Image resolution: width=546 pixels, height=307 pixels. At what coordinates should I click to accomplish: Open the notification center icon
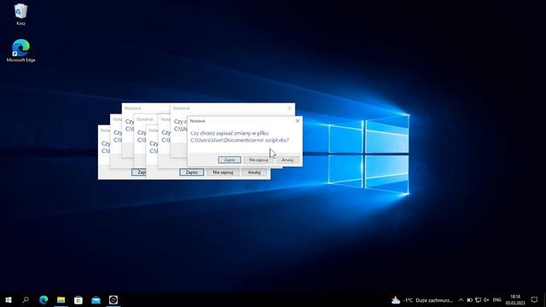[x=534, y=300]
